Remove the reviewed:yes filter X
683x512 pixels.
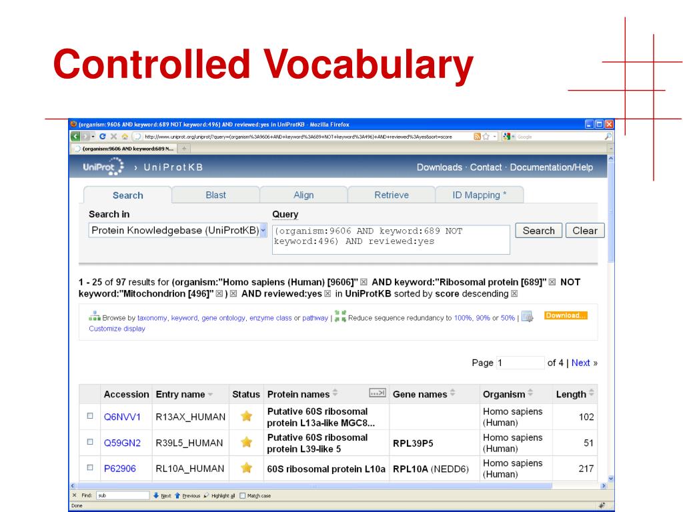point(327,294)
